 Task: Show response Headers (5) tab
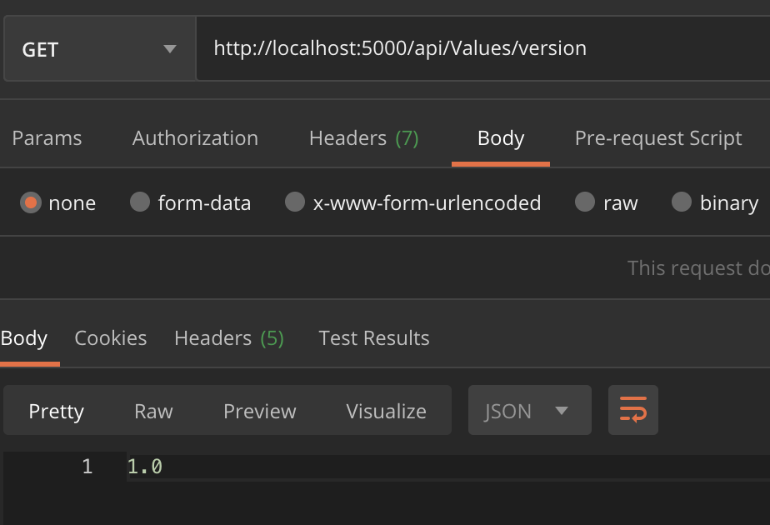[x=229, y=338]
